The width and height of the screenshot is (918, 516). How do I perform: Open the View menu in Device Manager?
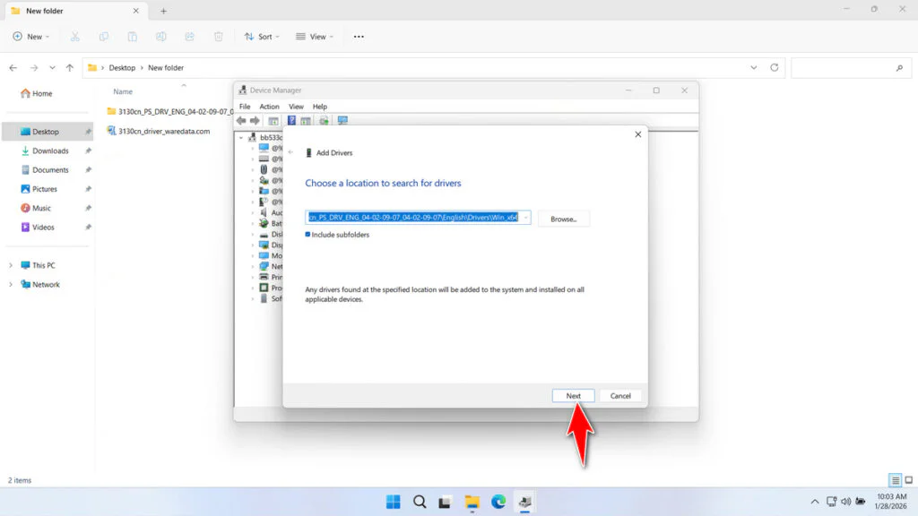296,107
